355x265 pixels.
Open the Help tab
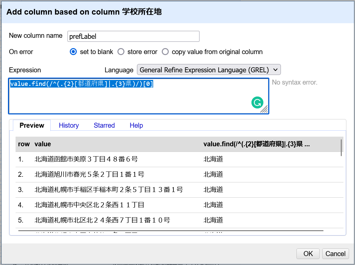(136, 125)
